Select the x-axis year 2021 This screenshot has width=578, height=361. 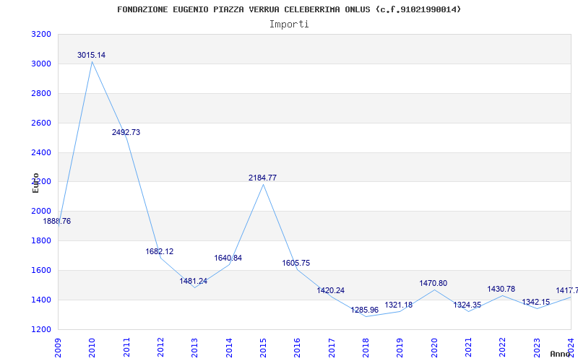coord(468,347)
